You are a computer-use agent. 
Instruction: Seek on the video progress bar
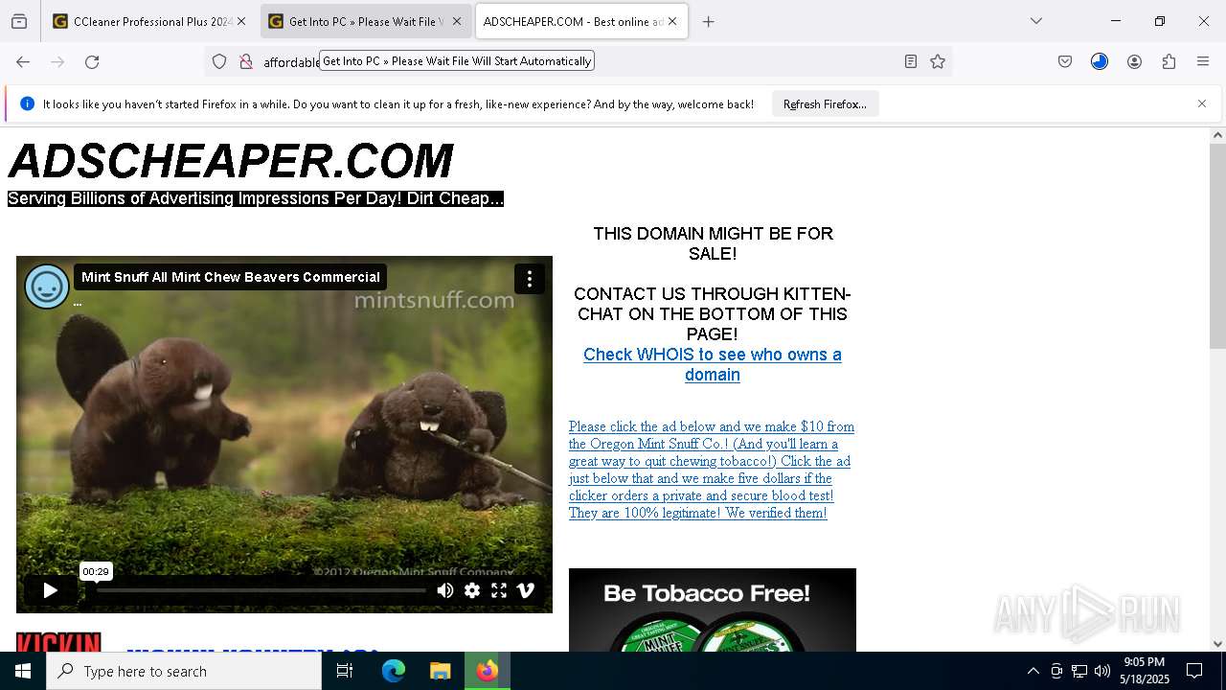[261, 590]
